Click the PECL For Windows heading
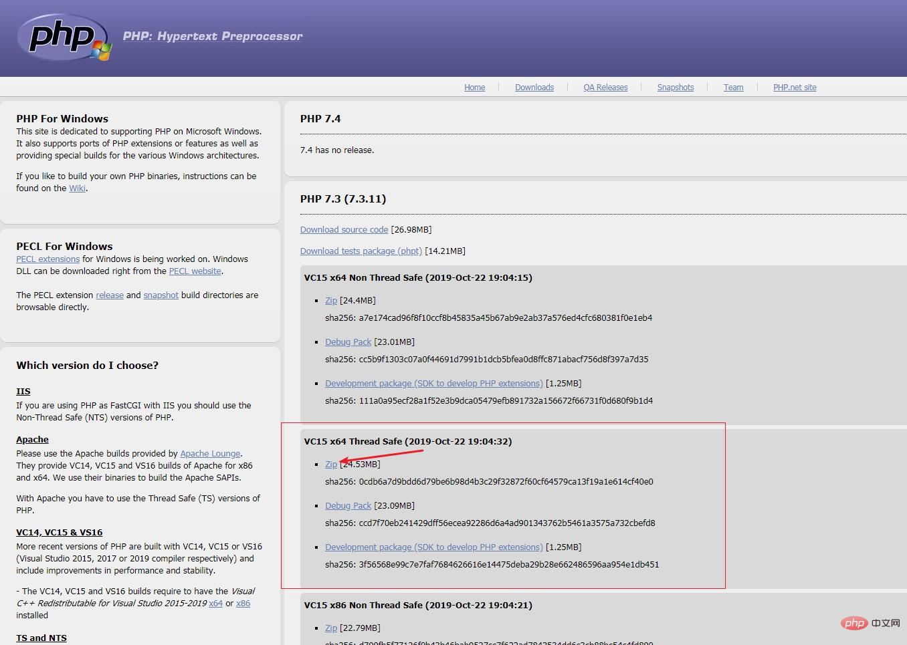The width and height of the screenshot is (907, 645). pyautogui.click(x=65, y=247)
